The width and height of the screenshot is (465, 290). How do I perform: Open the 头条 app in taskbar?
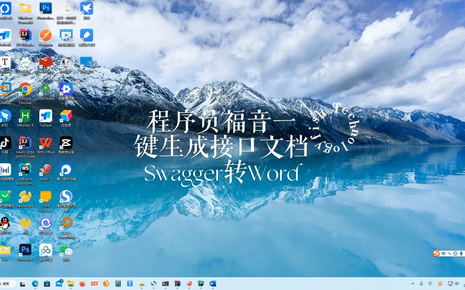click(94, 284)
